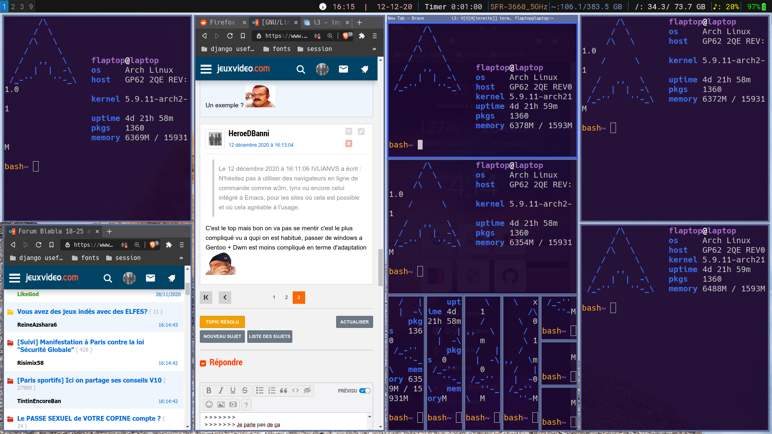Insert video via editor film icon
This screenshot has height=434, width=772.
coord(233,405)
